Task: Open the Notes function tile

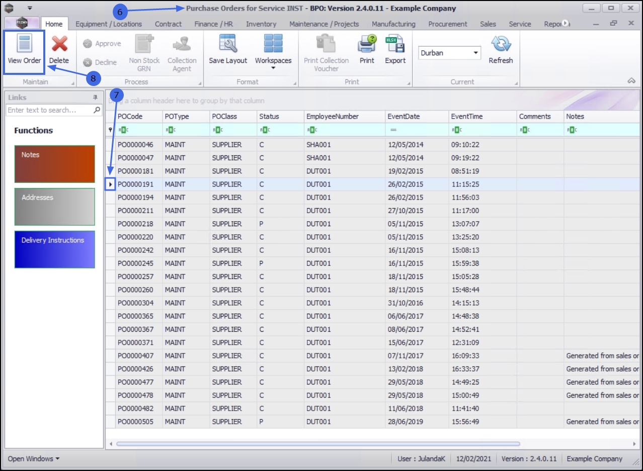Action: (x=54, y=164)
